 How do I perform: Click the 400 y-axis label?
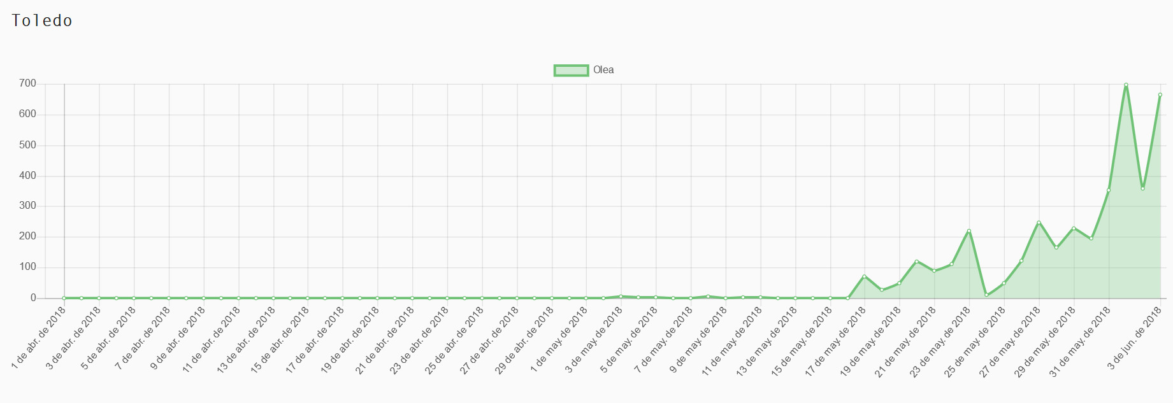28,175
